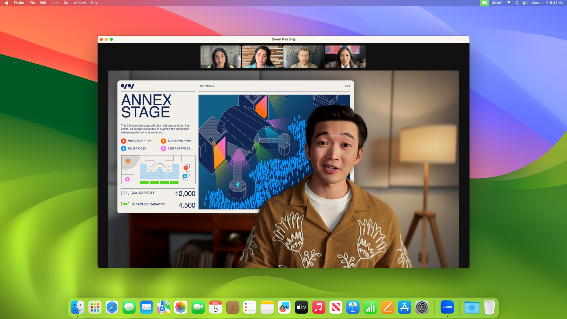Open Safari from the Dock
567x319 pixels.
point(112,307)
